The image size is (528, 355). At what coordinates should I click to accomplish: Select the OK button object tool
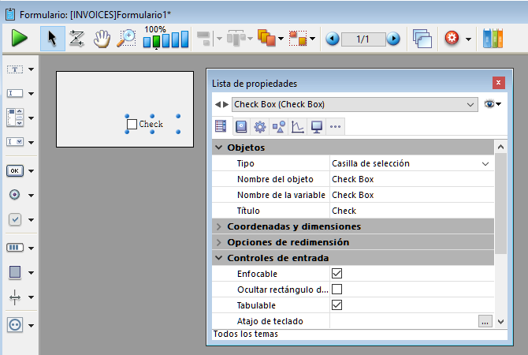point(15,170)
